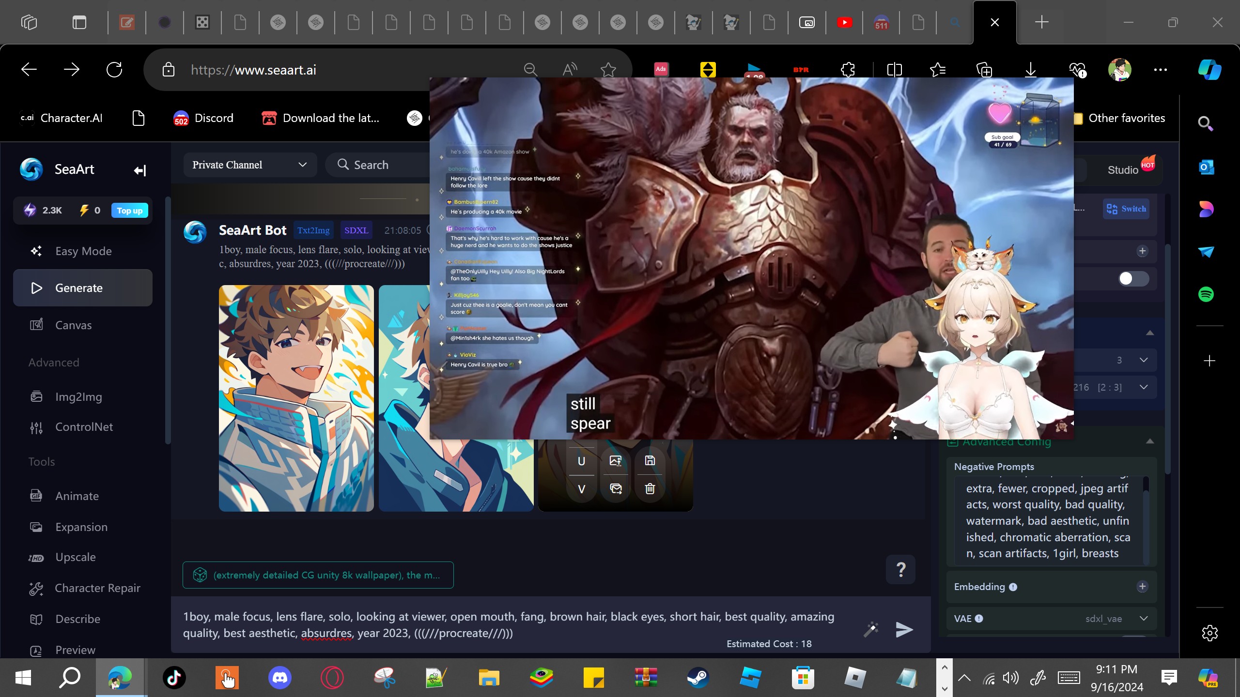Viewport: 1240px width, 697px height.
Task: Open the Edge Extensions puzzle icon
Action: pos(848,70)
